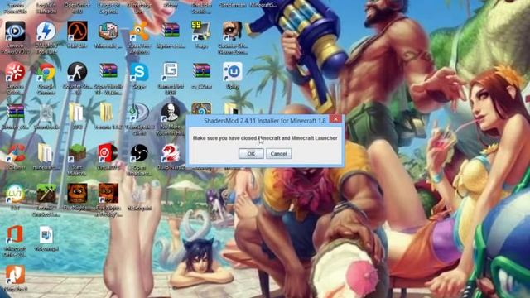530x298 pixels.
Task: Select the Hearthstone icon behind the dialog
Action: [201, 108]
